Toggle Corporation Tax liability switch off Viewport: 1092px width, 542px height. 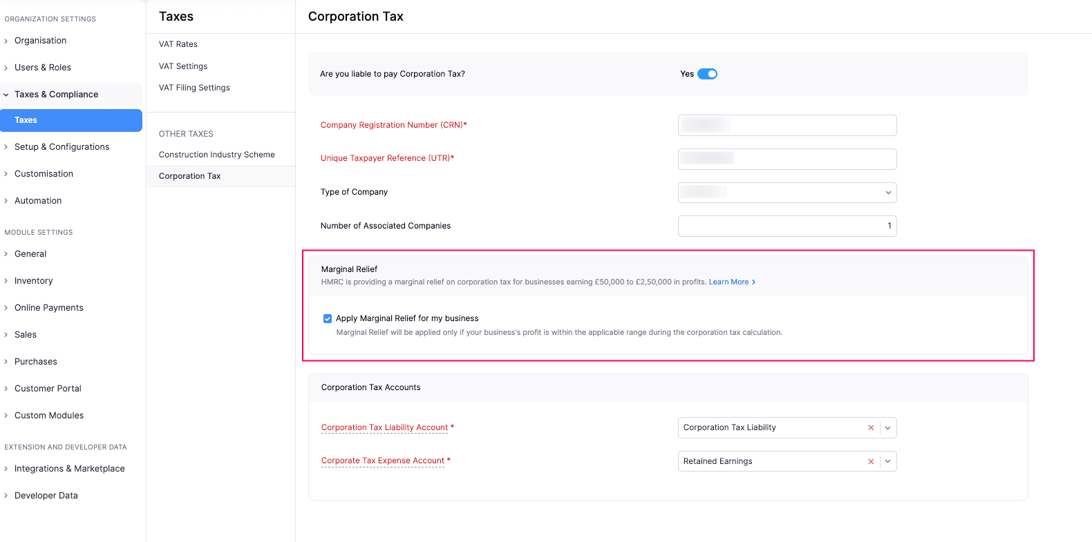click(x=707, y=74)
